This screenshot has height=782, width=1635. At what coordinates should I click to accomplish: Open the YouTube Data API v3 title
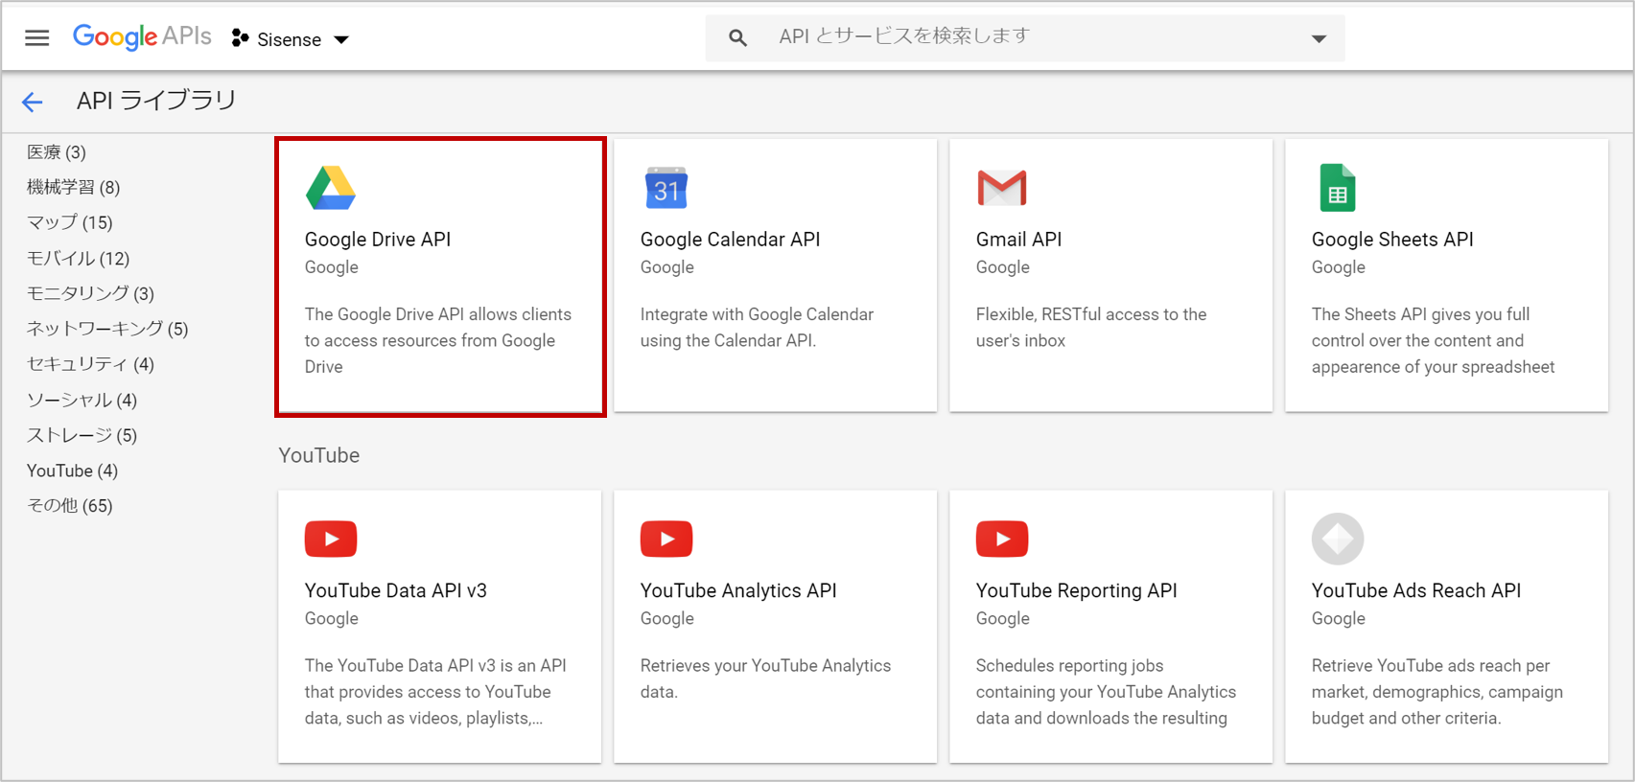[x=396, y=590]
